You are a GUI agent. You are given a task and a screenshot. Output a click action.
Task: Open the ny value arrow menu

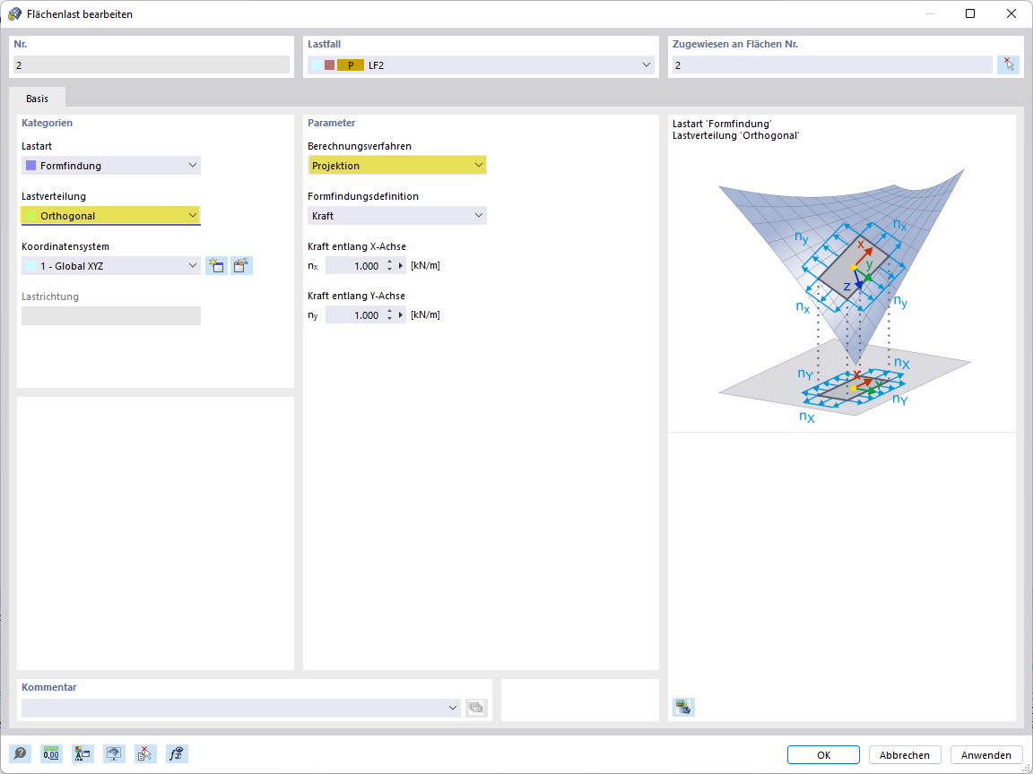pos(401,315)
